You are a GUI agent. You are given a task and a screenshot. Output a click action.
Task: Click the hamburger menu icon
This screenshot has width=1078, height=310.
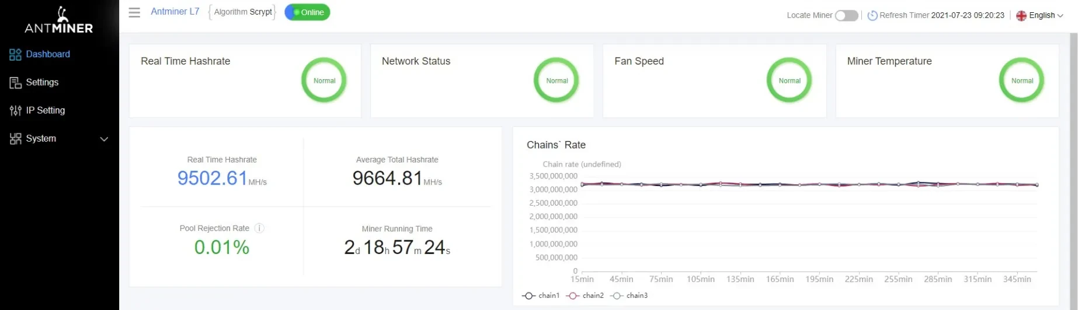tap(134, 12)
